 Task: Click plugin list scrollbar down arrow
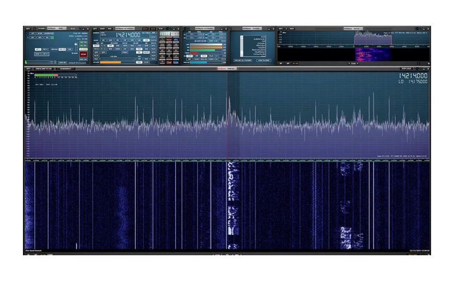242,55
